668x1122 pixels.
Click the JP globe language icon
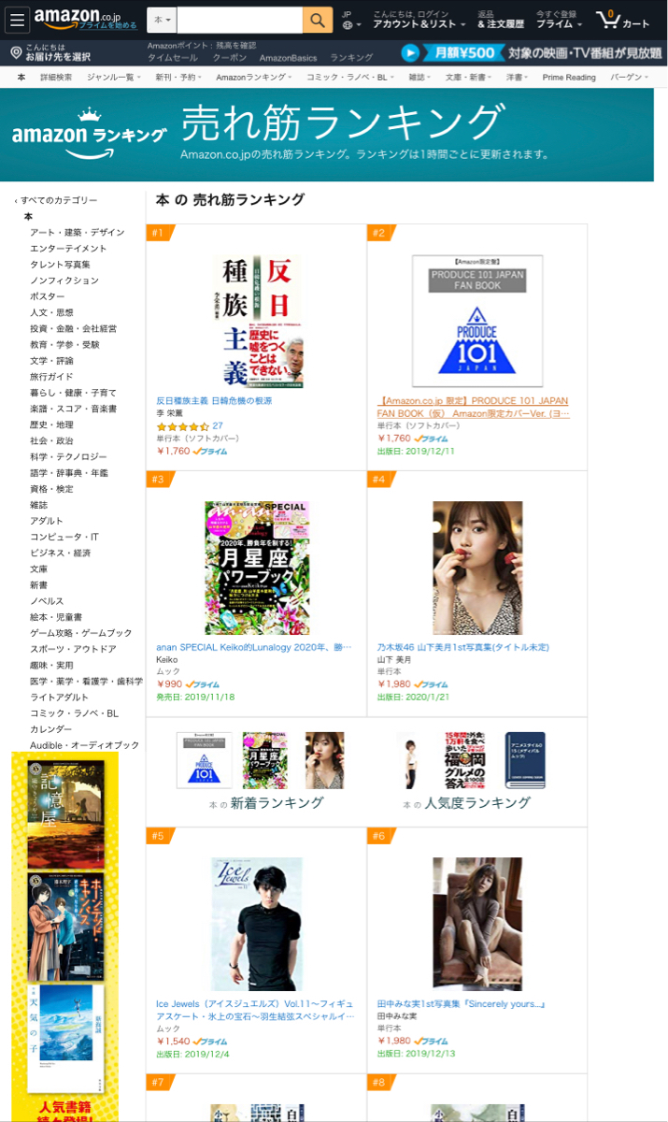(x=347, y=20)
